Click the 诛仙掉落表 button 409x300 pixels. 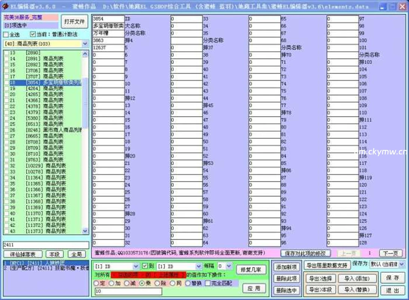point(23,254)
